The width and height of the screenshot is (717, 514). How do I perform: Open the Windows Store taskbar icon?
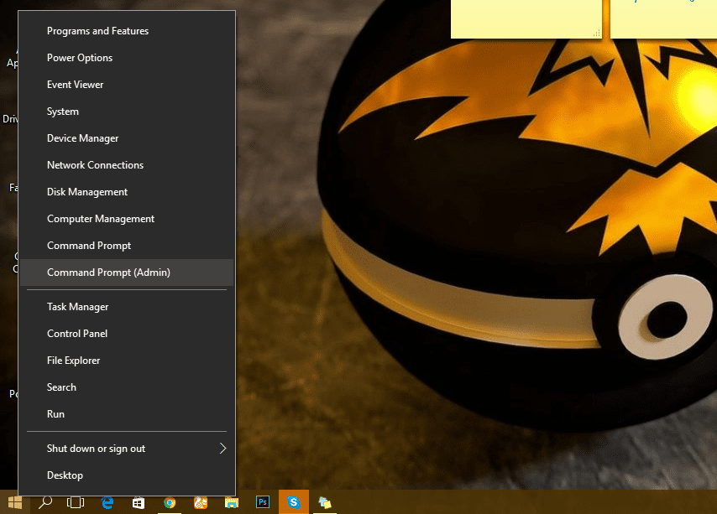tap(139, 502)
